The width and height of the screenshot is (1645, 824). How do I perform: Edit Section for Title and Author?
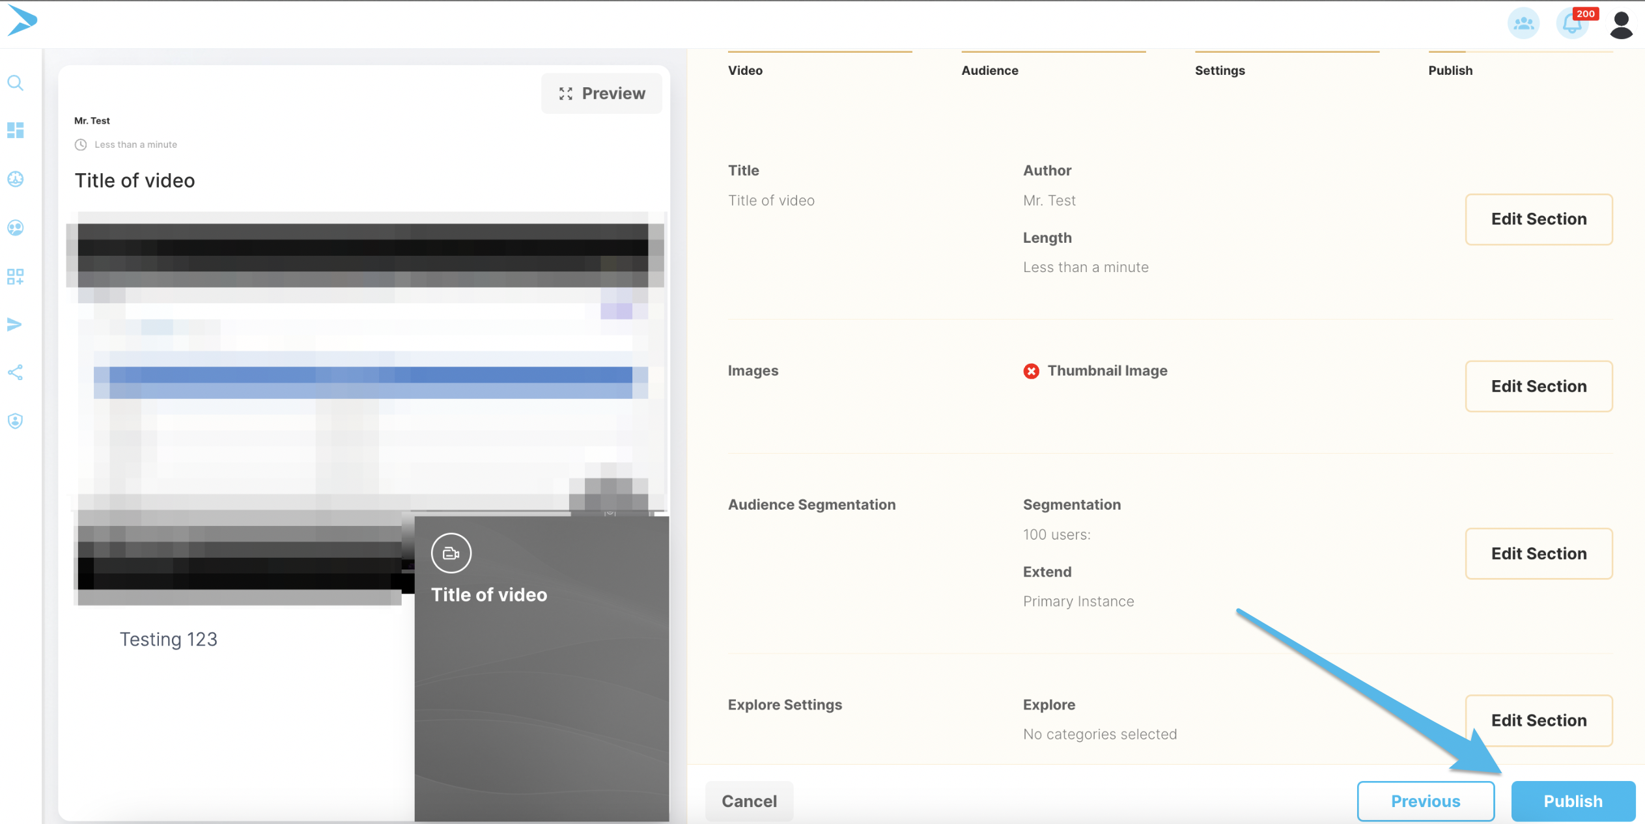1539,219
